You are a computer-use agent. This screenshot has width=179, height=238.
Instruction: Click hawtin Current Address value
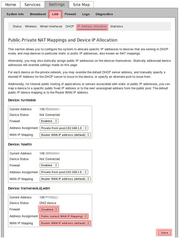tap(50, 153)
